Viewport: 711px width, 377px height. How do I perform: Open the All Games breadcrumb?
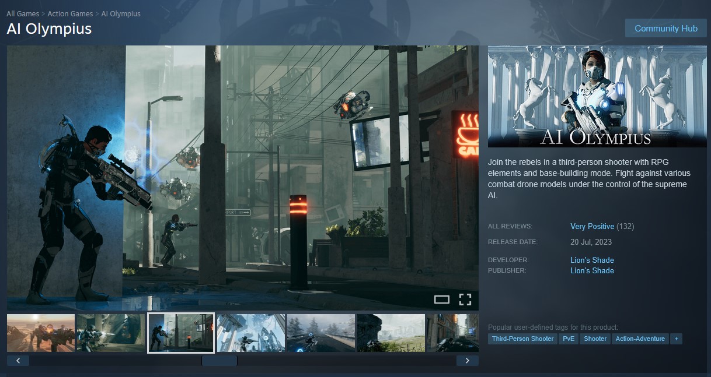[x=23, y=13]
